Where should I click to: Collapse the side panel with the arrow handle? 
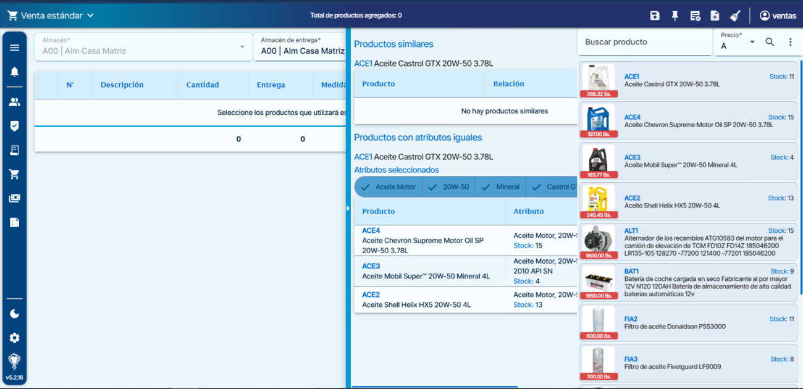pyautogui.click(x=348, y=208)
